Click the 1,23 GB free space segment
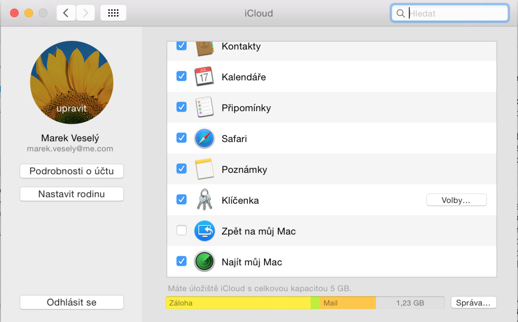 coord(410,303)
